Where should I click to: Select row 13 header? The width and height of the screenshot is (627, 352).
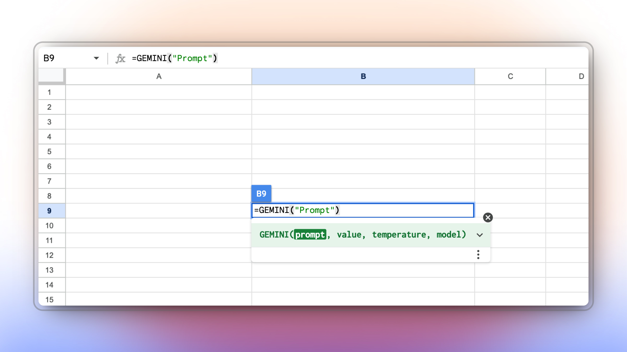[52, 270]
